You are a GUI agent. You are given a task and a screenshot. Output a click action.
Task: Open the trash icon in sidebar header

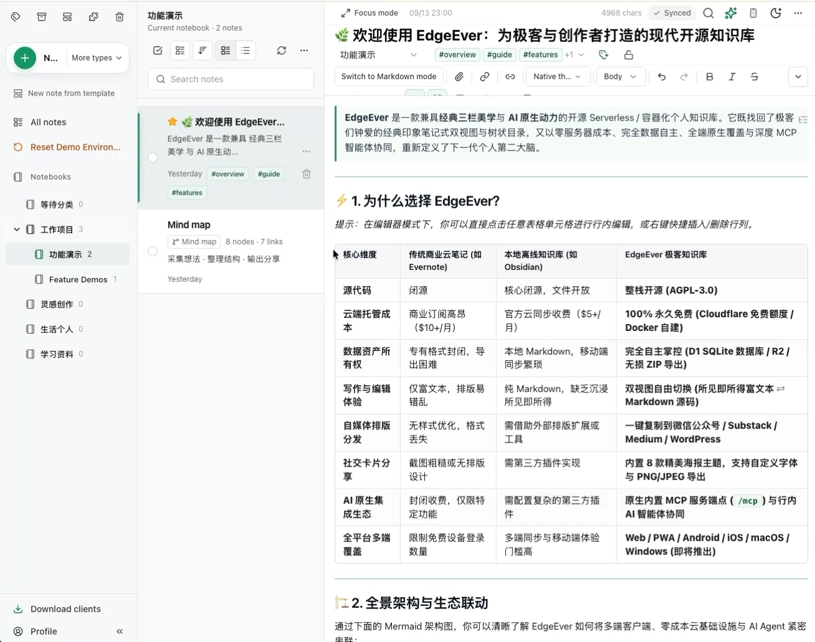coord(119,17)
